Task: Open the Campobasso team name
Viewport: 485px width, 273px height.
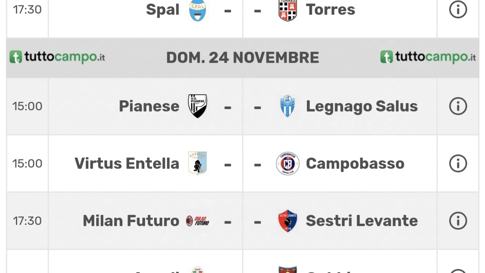Action: (355, 164)
